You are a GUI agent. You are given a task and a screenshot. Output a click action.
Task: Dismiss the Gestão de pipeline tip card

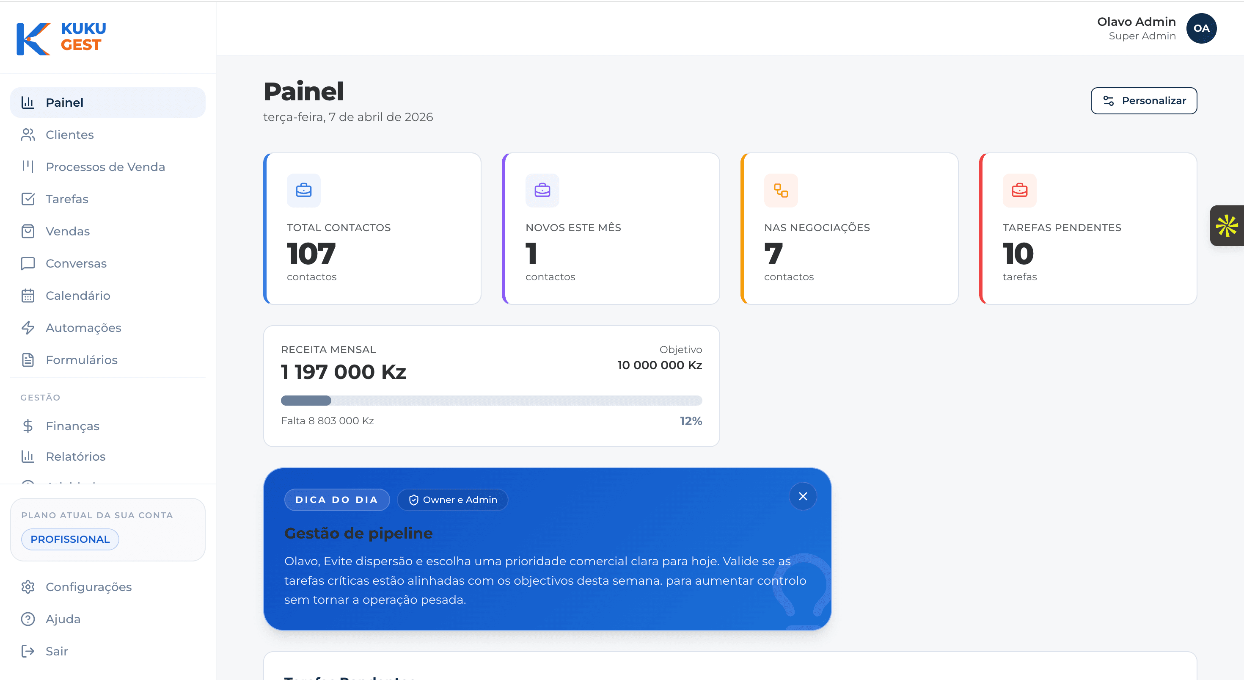tap(803, 496)
